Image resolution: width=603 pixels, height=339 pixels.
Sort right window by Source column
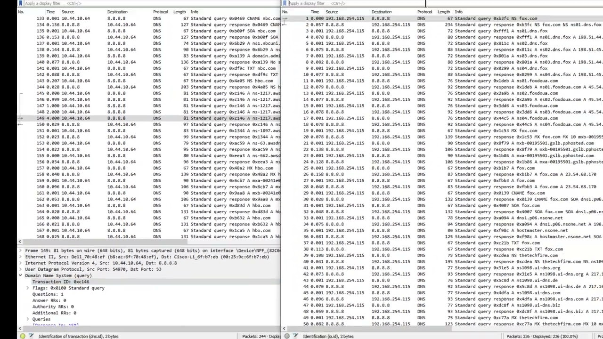coord(332,12)
